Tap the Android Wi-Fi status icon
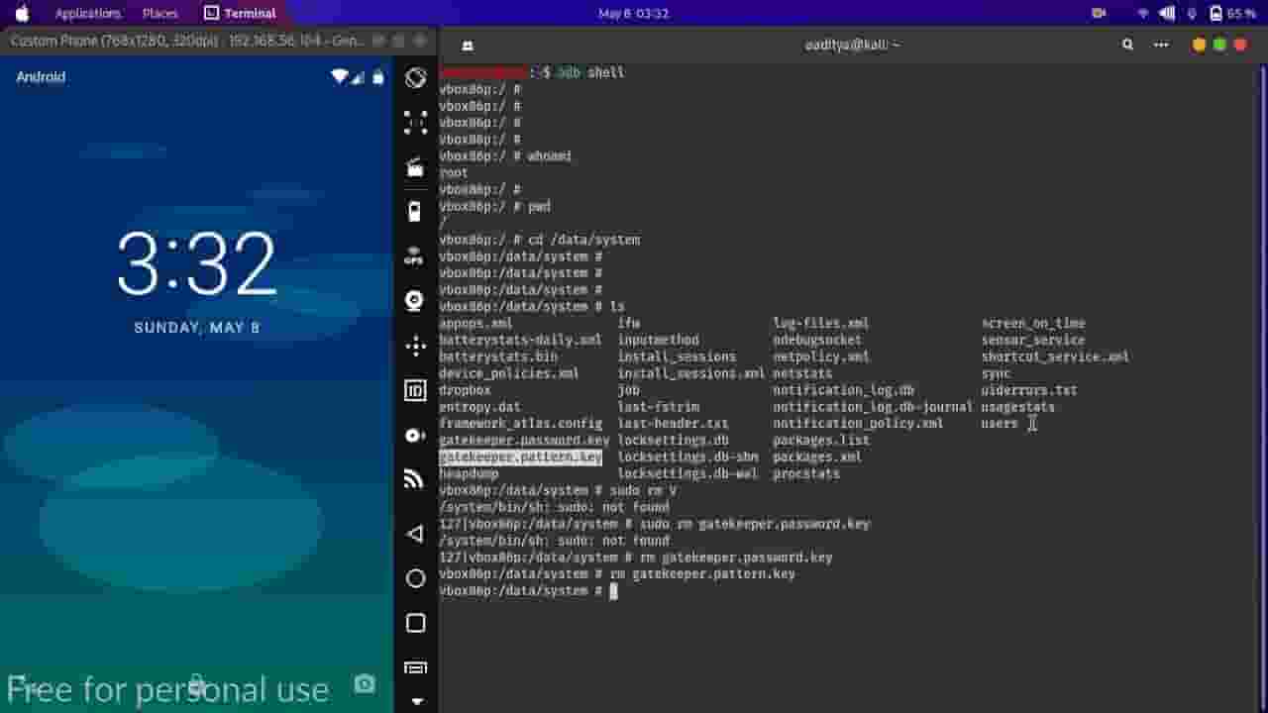 point(340,77)
